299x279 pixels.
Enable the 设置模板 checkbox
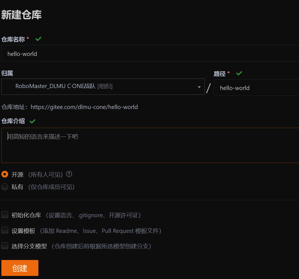click(x=5, y=230)
